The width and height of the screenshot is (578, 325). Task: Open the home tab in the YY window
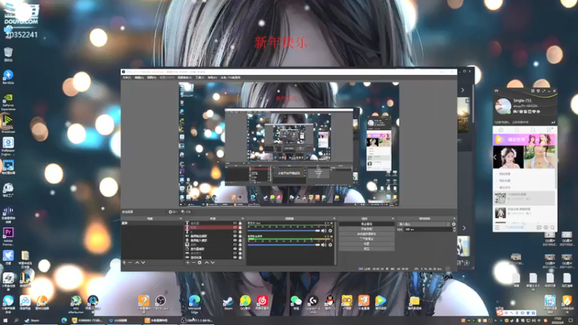click(501, 130)
